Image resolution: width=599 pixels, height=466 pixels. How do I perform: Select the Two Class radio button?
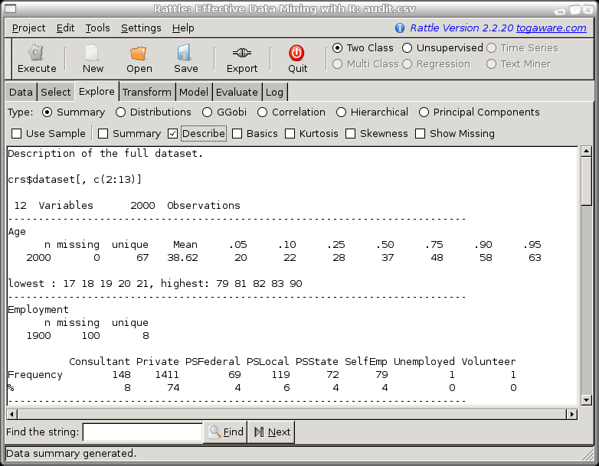pos(337,47)
